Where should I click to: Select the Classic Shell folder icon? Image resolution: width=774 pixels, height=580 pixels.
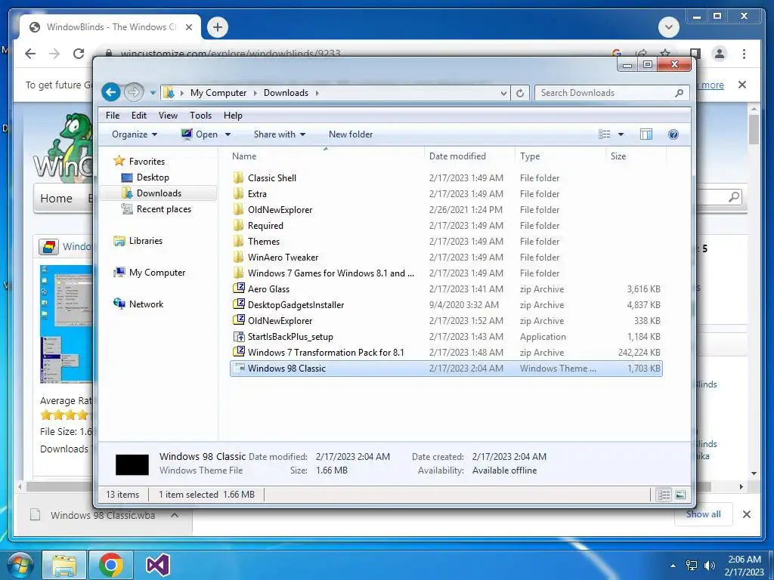coord(238,177)
